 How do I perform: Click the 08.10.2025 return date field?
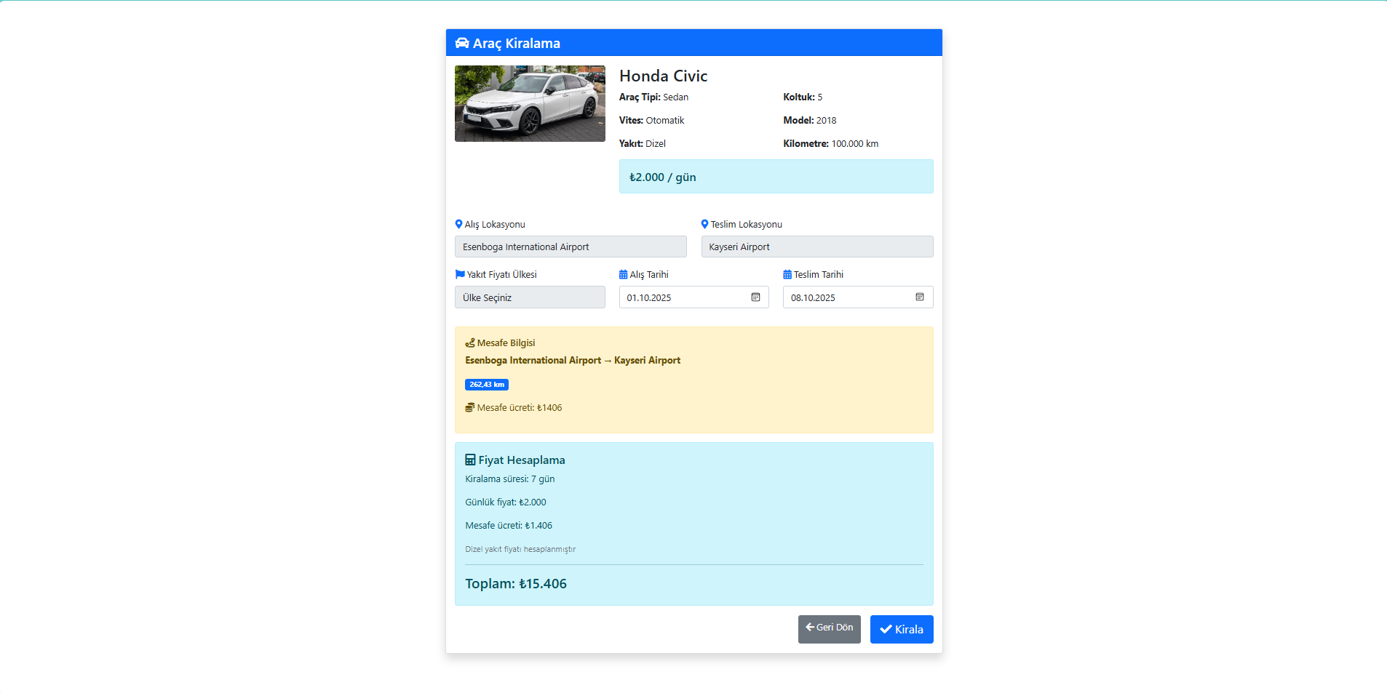pos(858,297)
